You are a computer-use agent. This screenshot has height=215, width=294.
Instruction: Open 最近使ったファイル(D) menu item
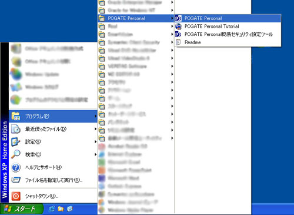[x=53, y=129]
